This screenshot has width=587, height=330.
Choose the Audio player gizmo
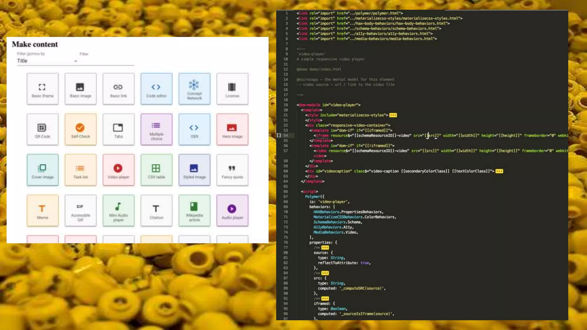[x=232, y=211]
